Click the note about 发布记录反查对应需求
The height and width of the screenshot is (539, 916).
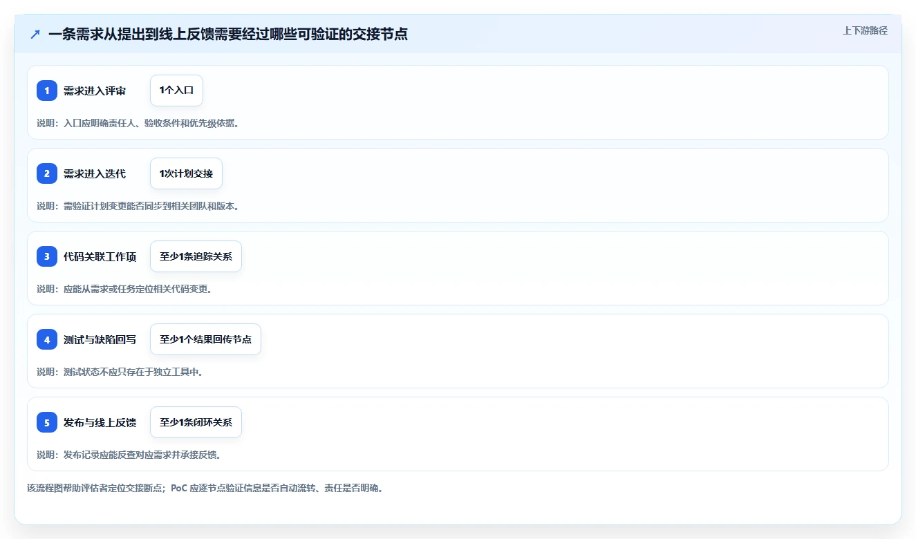(x=129, y=455)
